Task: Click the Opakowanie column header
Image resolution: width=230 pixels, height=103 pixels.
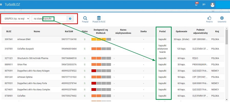Action: click(x=181, y=31)
